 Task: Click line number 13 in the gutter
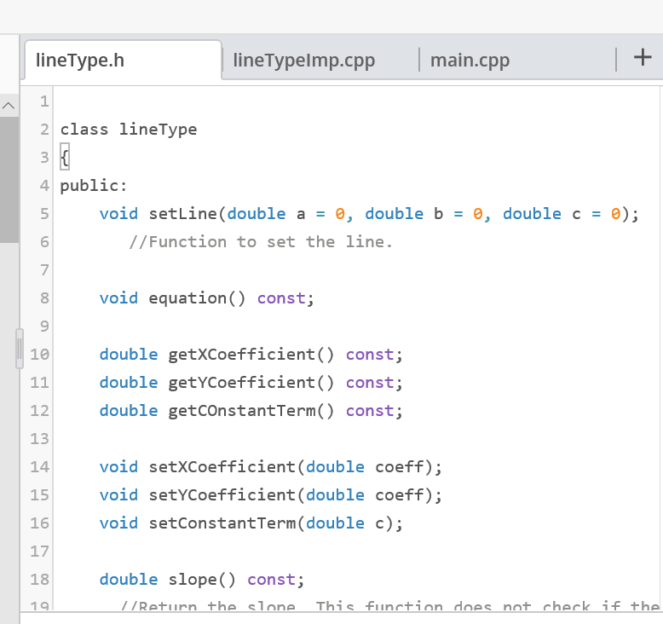point(39,439)
